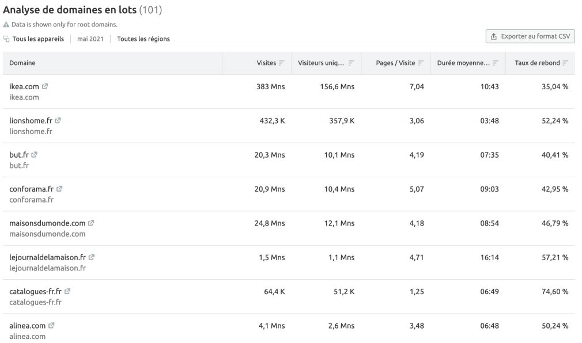This screenshot has width=582, height=343.
Task: Open lionshome.fr external link icon
Action: [58, 120]
